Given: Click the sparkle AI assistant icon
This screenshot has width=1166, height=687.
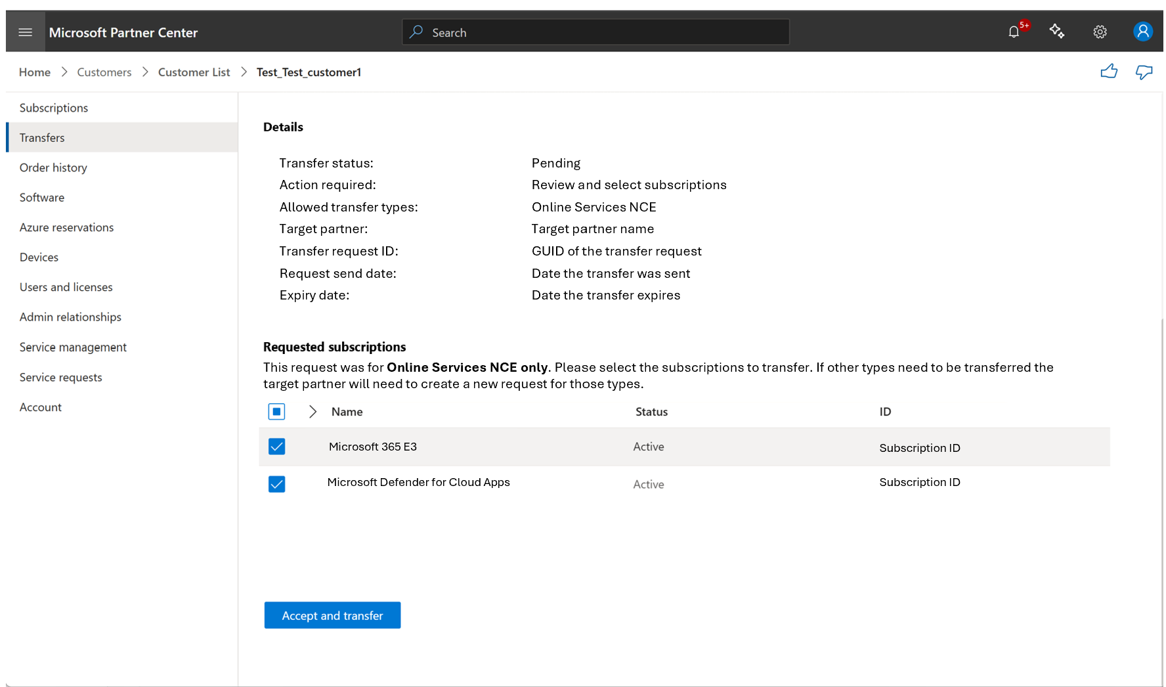Looking at the screenshot, I should [x=1056, y=32].
